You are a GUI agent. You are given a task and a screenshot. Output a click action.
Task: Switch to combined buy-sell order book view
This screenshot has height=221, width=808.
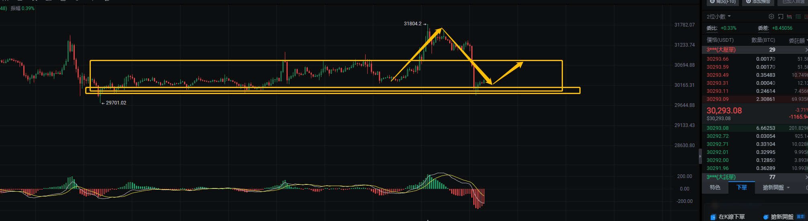[789, 16]
